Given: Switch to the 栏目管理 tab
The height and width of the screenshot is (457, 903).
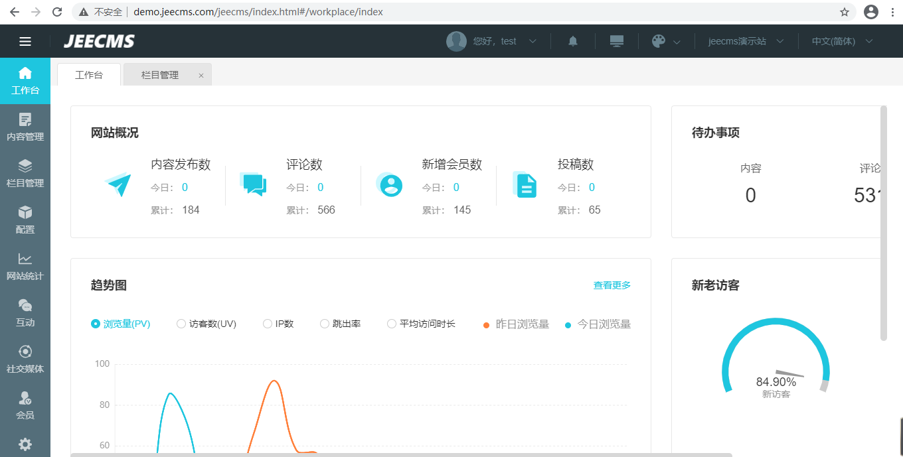Looking at the screenshot, I should [160, 75].
